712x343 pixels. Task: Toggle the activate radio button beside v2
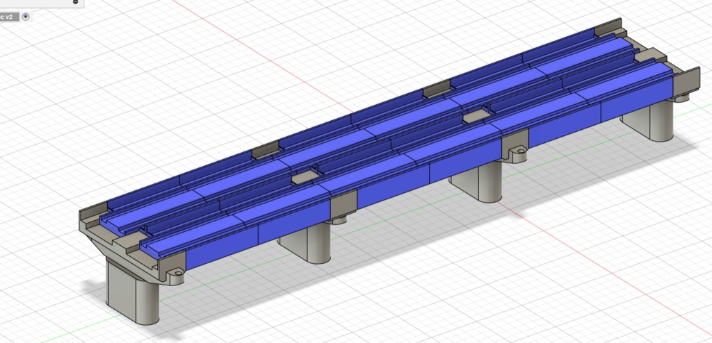tap(26, 17)
